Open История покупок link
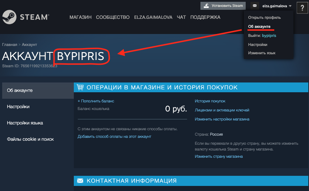309x191 pixels. pos(210,101)
